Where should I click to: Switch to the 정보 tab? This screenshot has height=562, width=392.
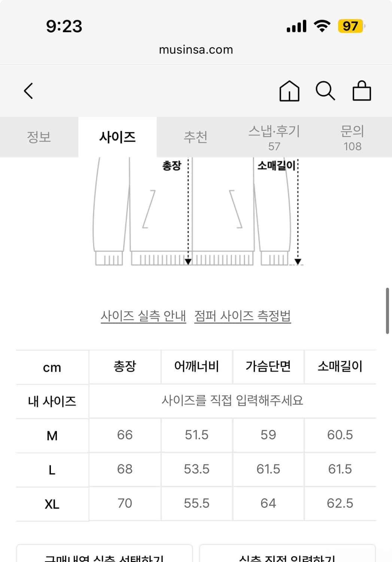[39, 137]
